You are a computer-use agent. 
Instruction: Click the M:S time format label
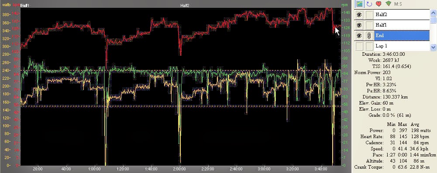398,4
